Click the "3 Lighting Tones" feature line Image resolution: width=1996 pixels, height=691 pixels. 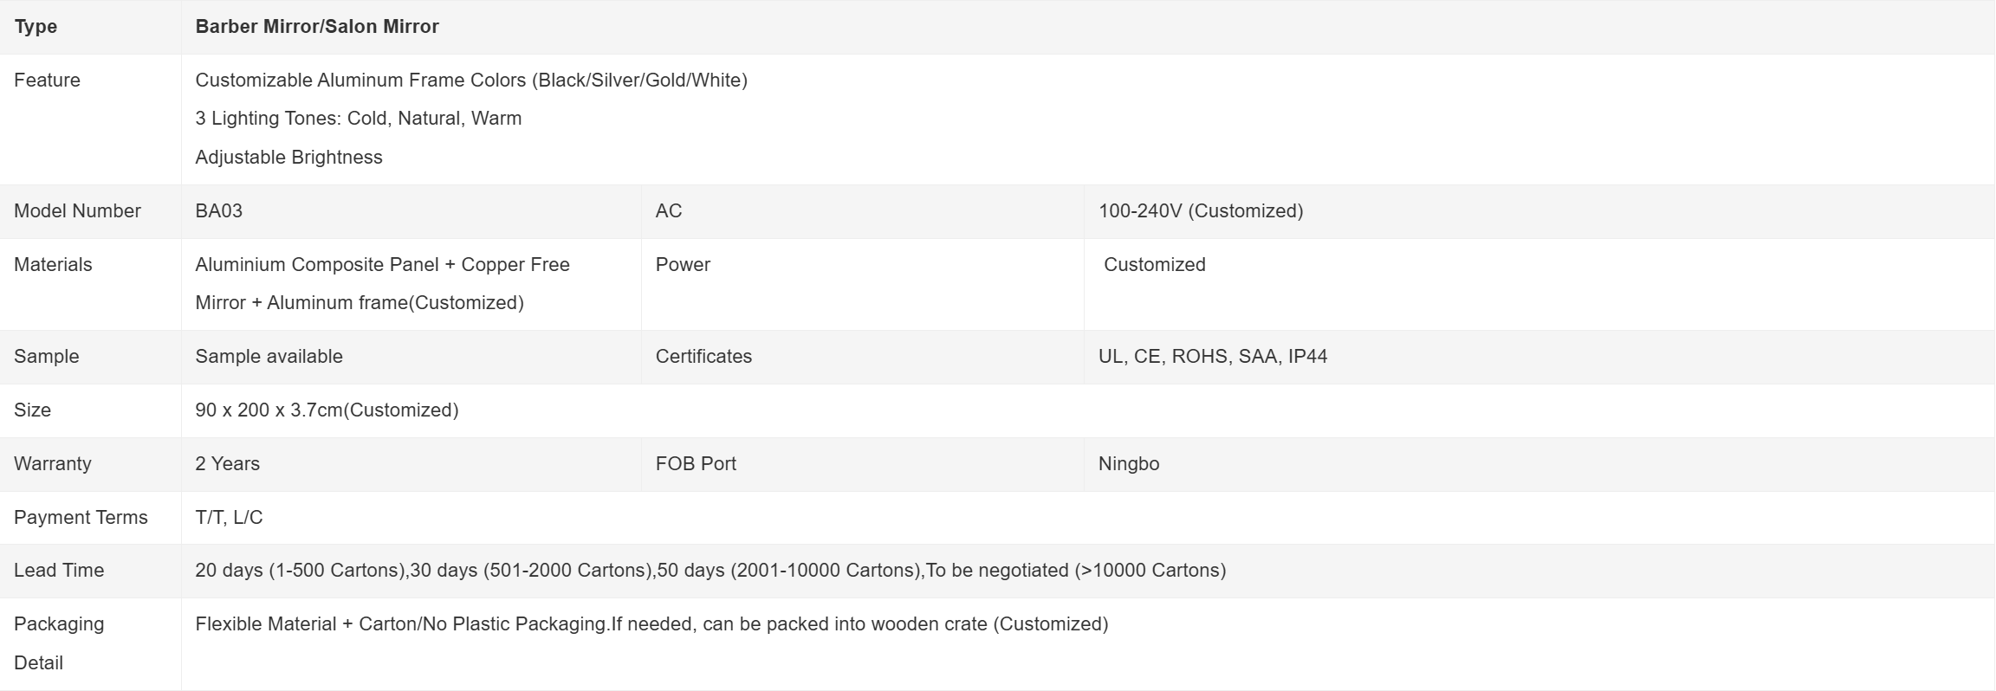coord(358,119)
